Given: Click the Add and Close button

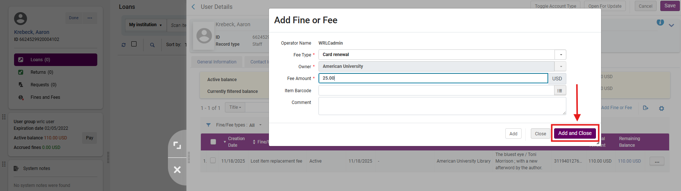Looking at the screenshot, I should tap(574, 133).
